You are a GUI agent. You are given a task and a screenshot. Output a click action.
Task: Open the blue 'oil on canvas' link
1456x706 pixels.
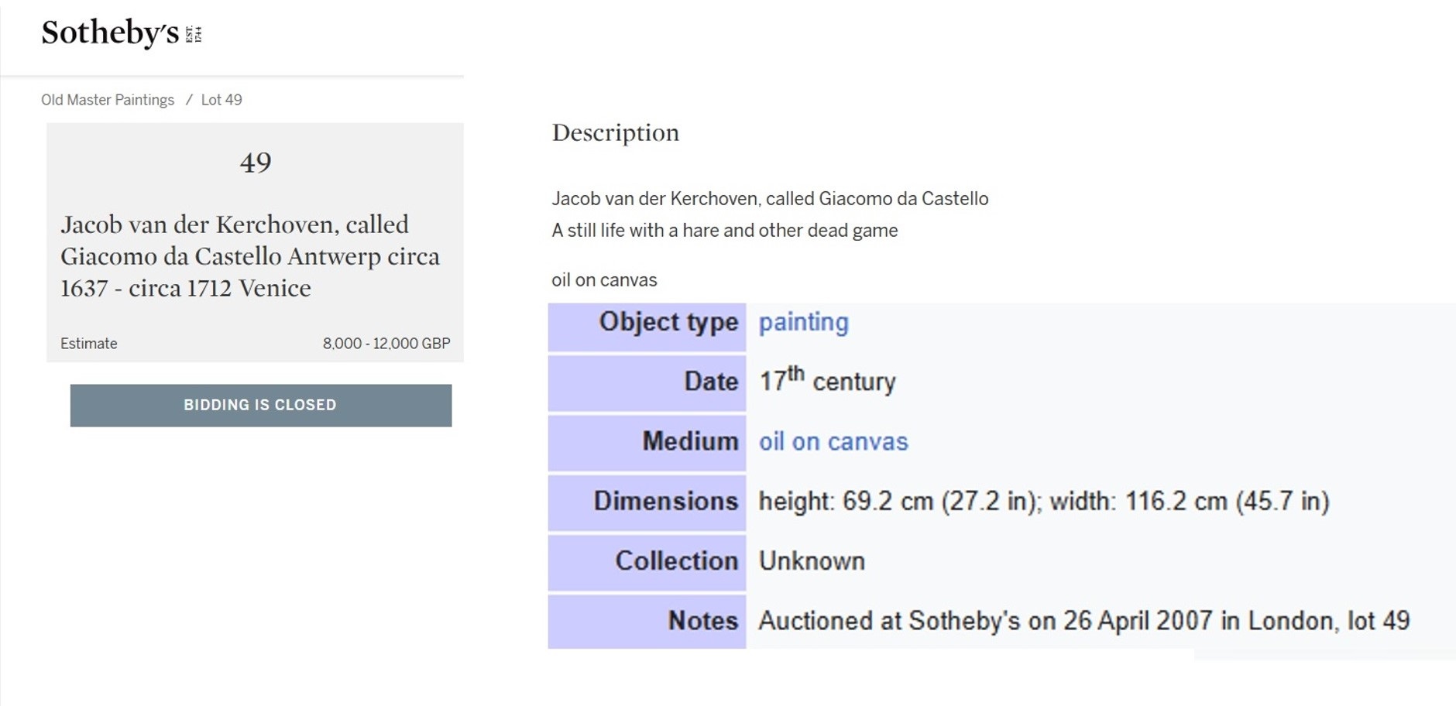pyautogui.click(x=833, y=441)
